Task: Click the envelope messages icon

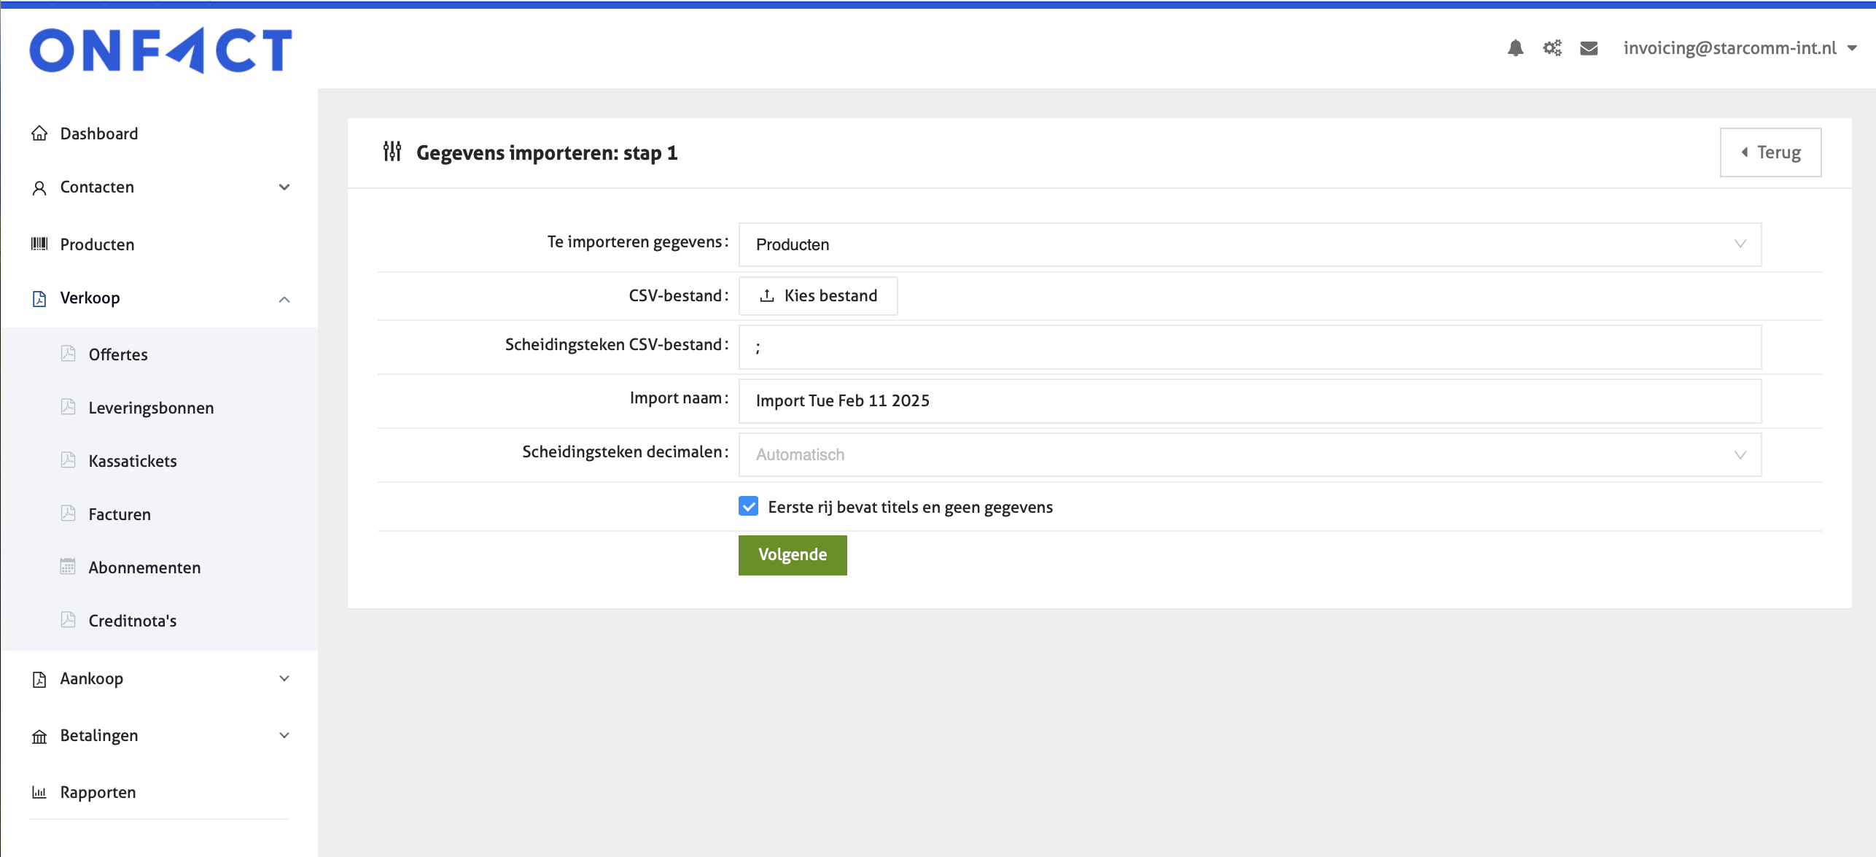Action: coord(1589,48)
